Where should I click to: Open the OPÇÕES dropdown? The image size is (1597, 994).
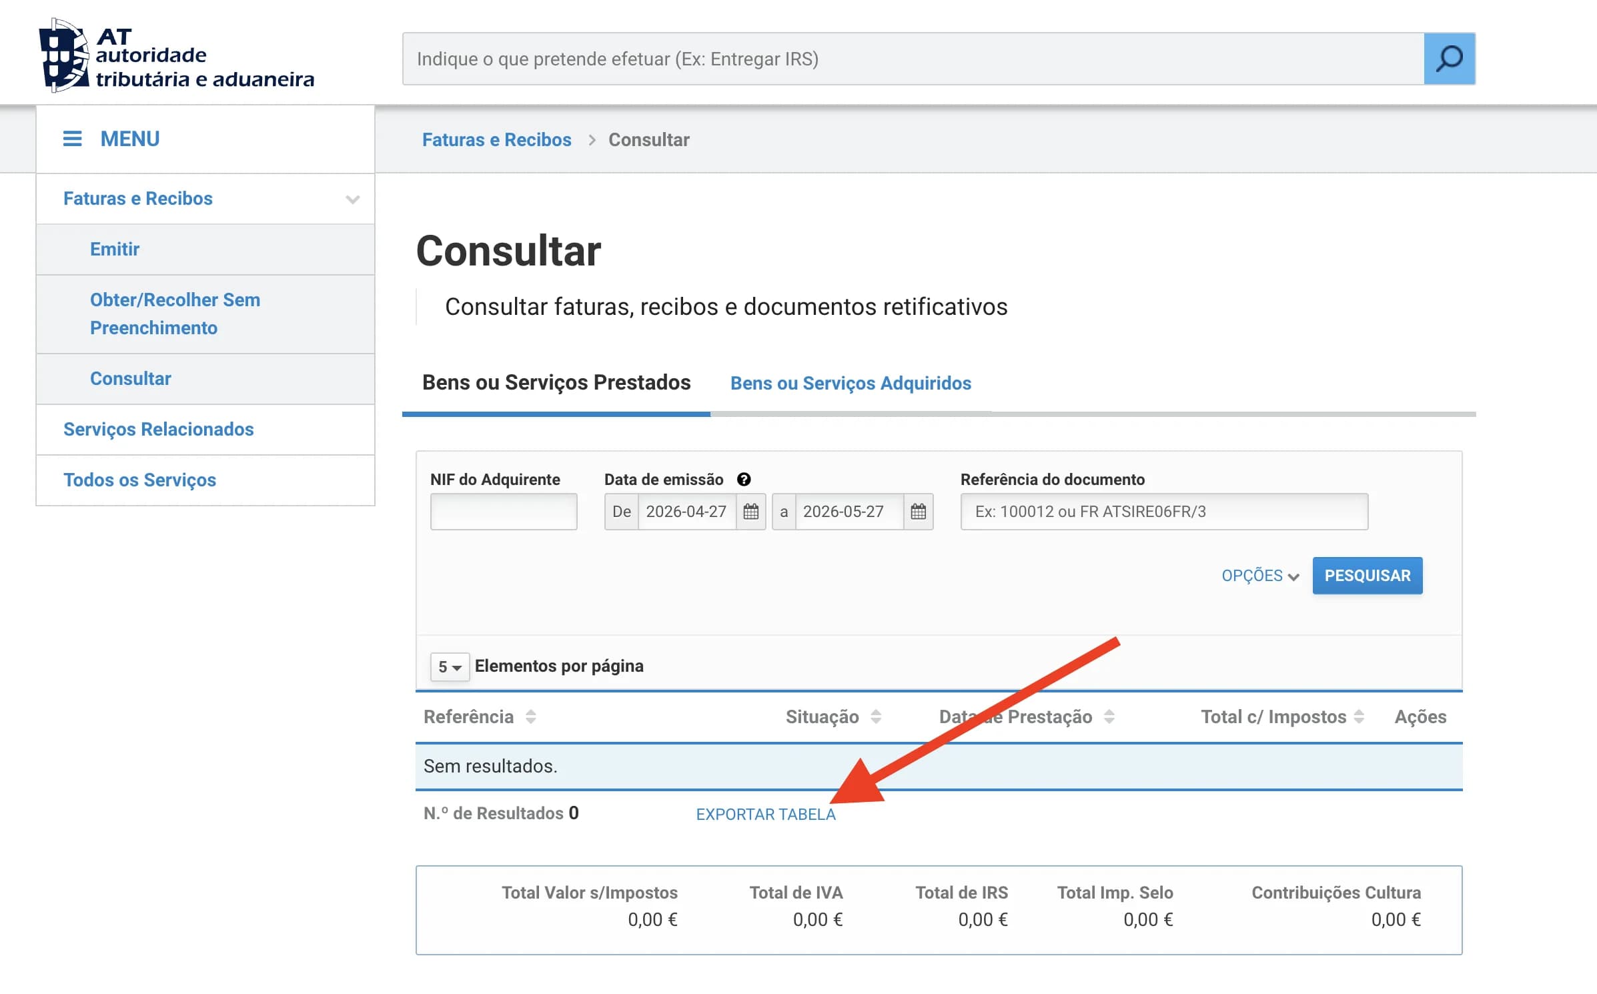coord(1260,576)
